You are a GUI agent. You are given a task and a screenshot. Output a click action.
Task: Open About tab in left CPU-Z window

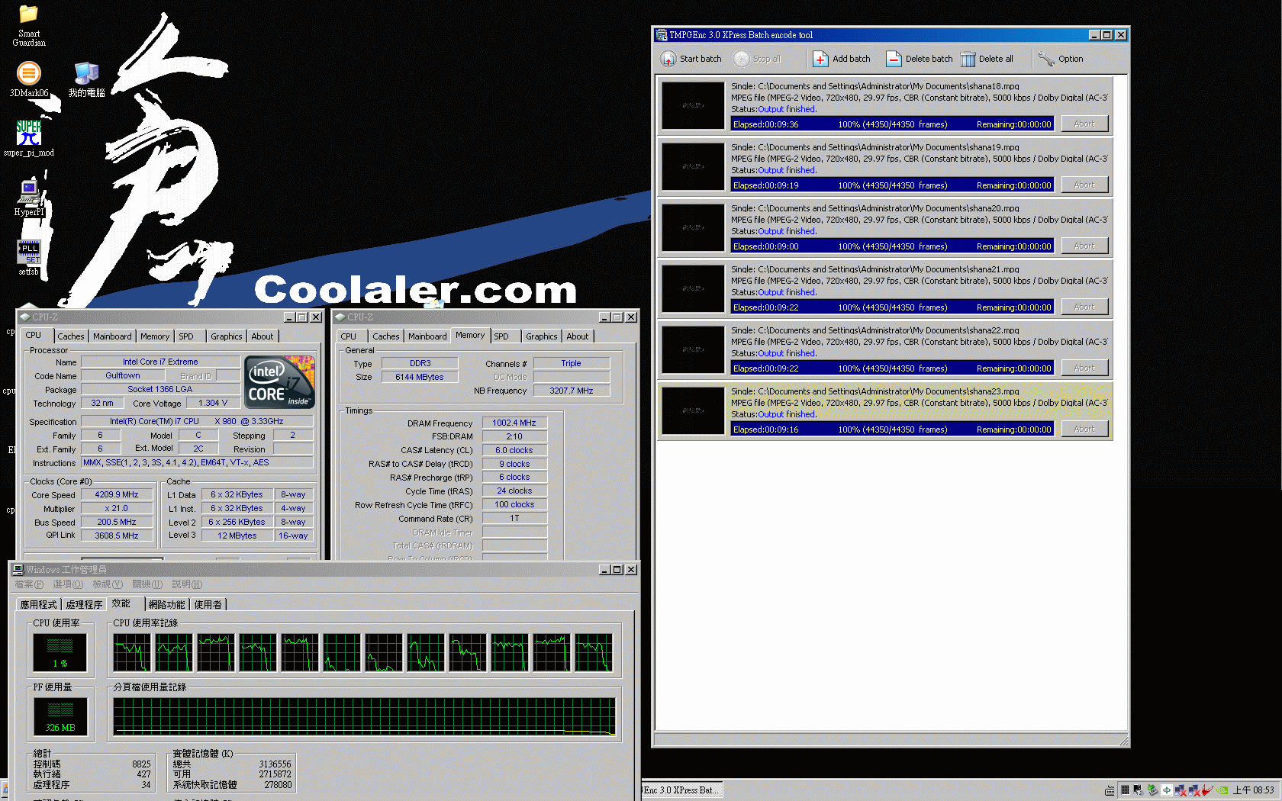point(263,336)
